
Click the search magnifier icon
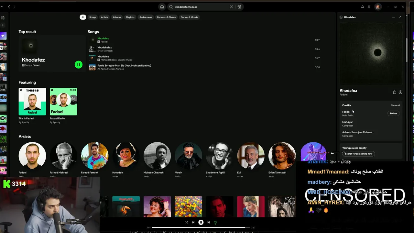[171, 7]
